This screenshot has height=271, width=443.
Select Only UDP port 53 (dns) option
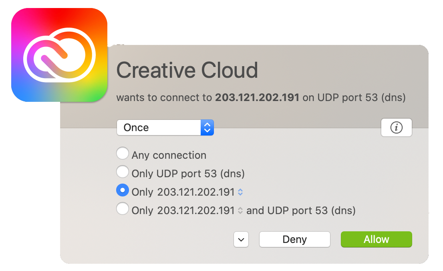point(122,172)
